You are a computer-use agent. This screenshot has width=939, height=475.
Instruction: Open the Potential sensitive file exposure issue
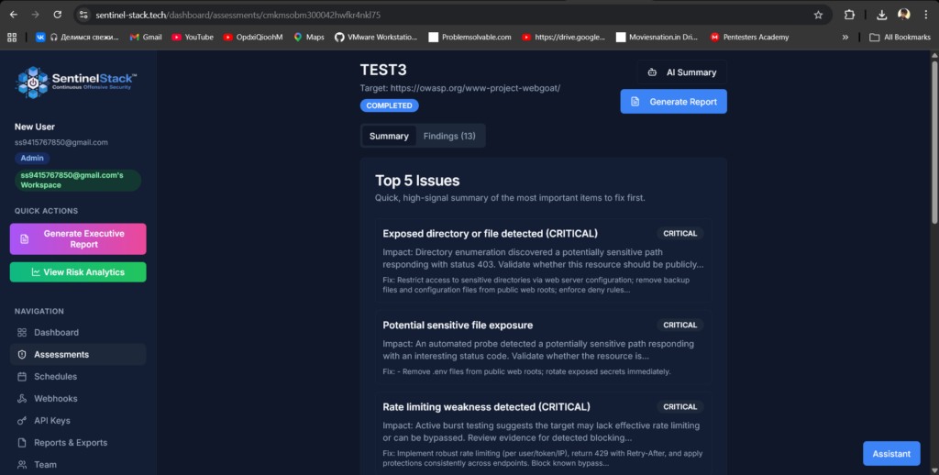click(543, 348)
